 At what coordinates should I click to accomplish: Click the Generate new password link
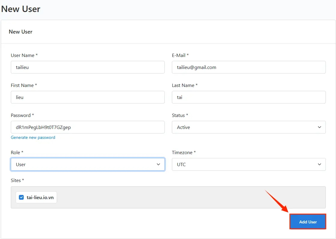pyautogui.click(x=33, y=137)
